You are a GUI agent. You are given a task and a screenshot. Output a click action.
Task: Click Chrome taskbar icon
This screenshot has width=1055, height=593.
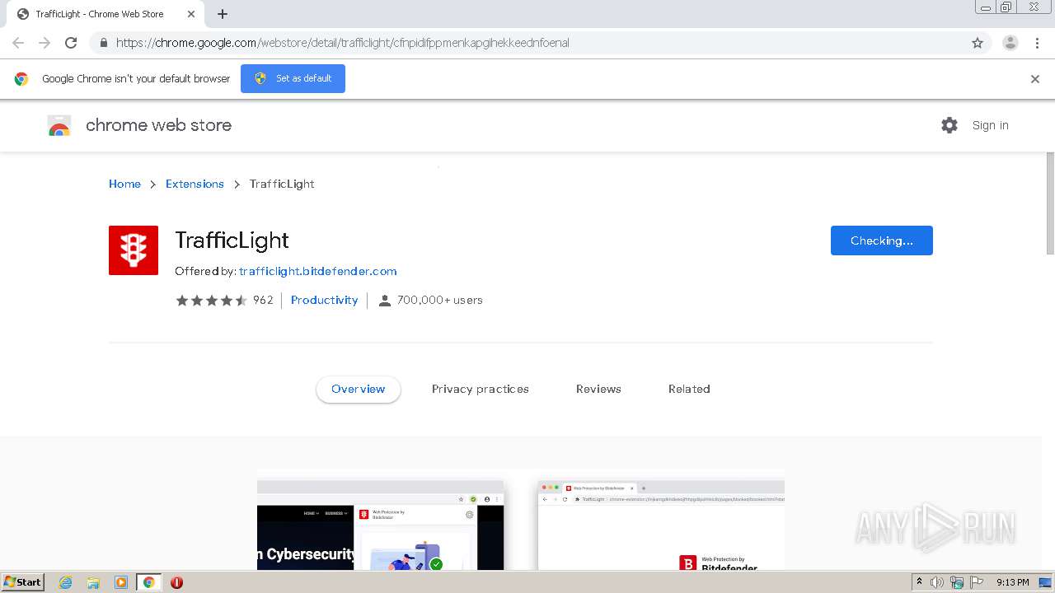(x=149, y=582)
